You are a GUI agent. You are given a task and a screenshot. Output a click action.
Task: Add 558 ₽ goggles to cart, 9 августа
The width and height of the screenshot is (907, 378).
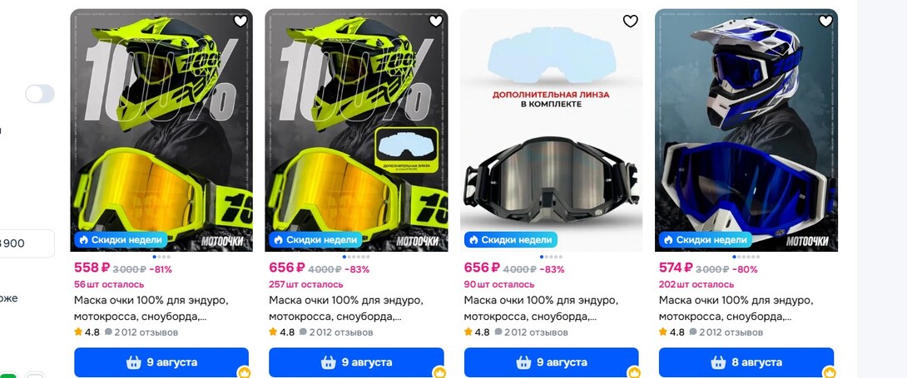[161, 362]
